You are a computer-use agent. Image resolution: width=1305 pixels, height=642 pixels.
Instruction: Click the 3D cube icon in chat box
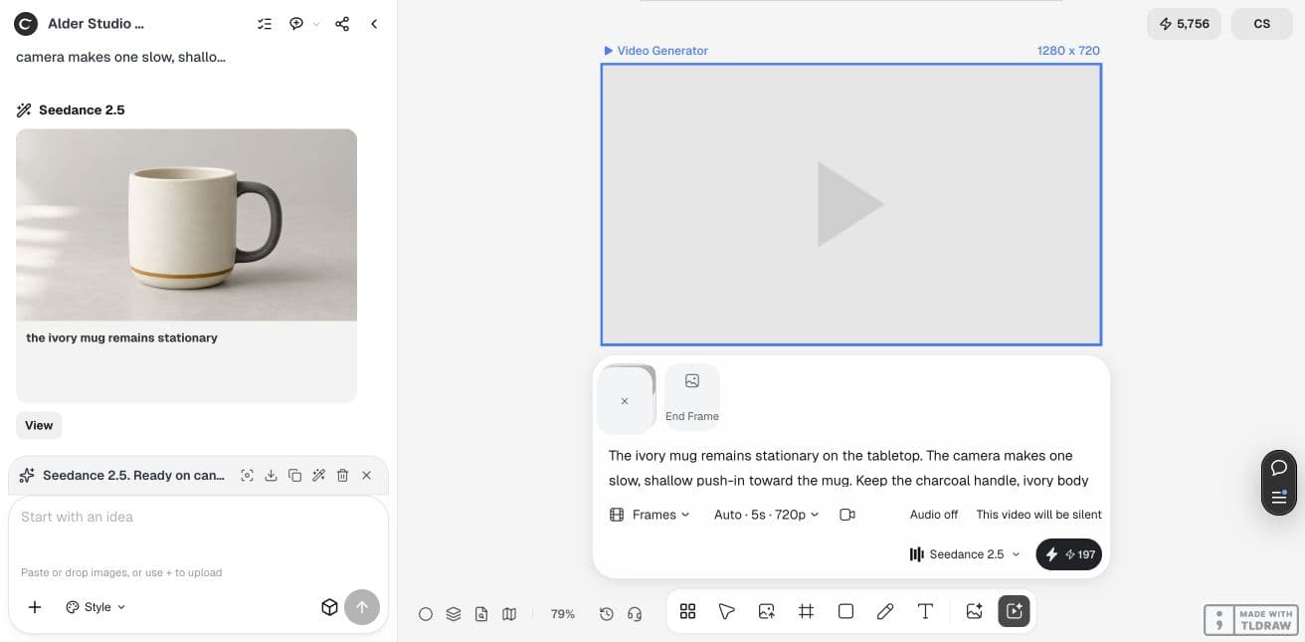click(329, 607)
